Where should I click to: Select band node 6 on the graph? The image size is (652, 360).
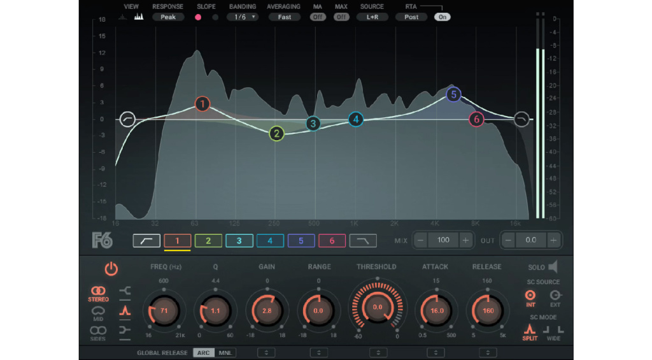point(476,119)
